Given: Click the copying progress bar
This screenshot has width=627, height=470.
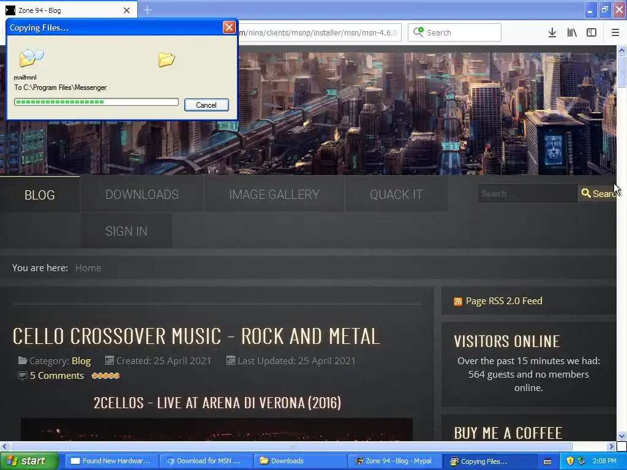Looking at the screenshot, I should (96, 102).
